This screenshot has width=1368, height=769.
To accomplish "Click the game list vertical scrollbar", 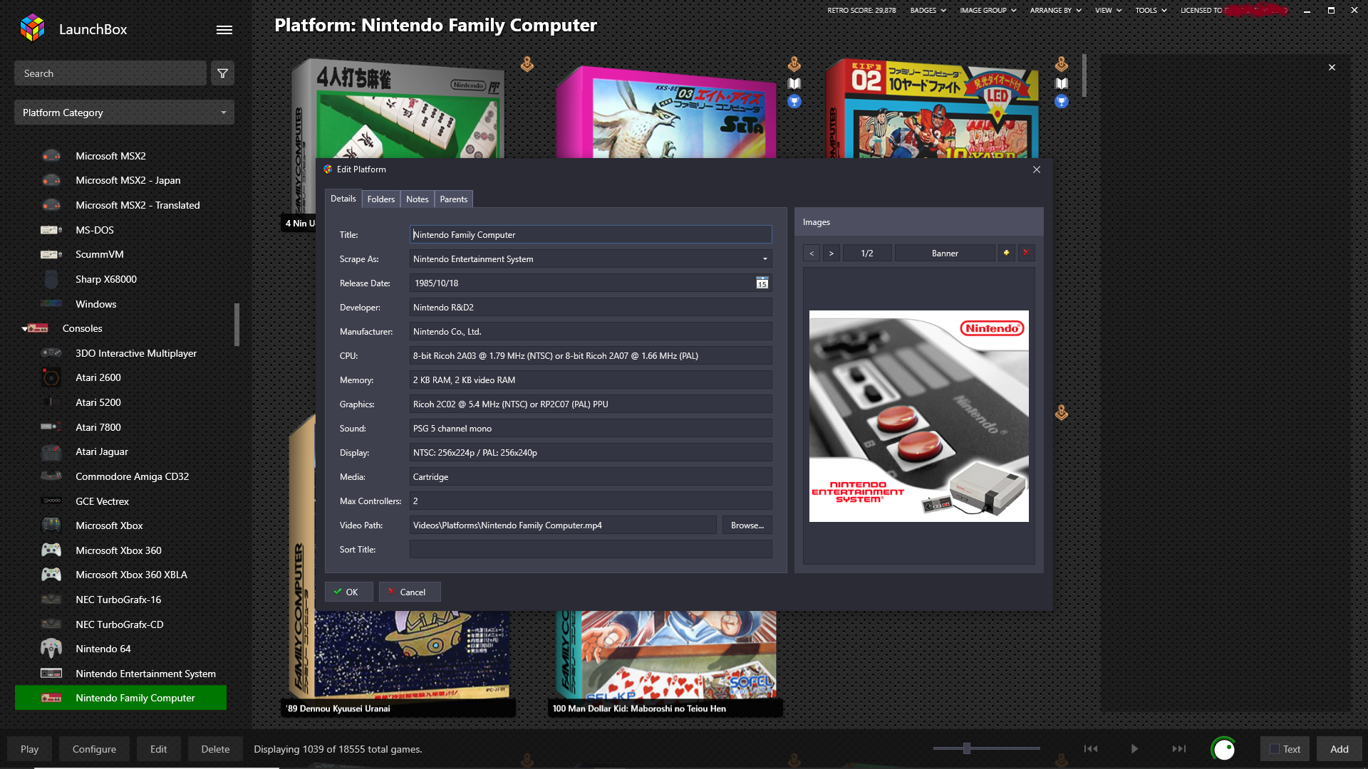I will click(x=1084, y=75).
